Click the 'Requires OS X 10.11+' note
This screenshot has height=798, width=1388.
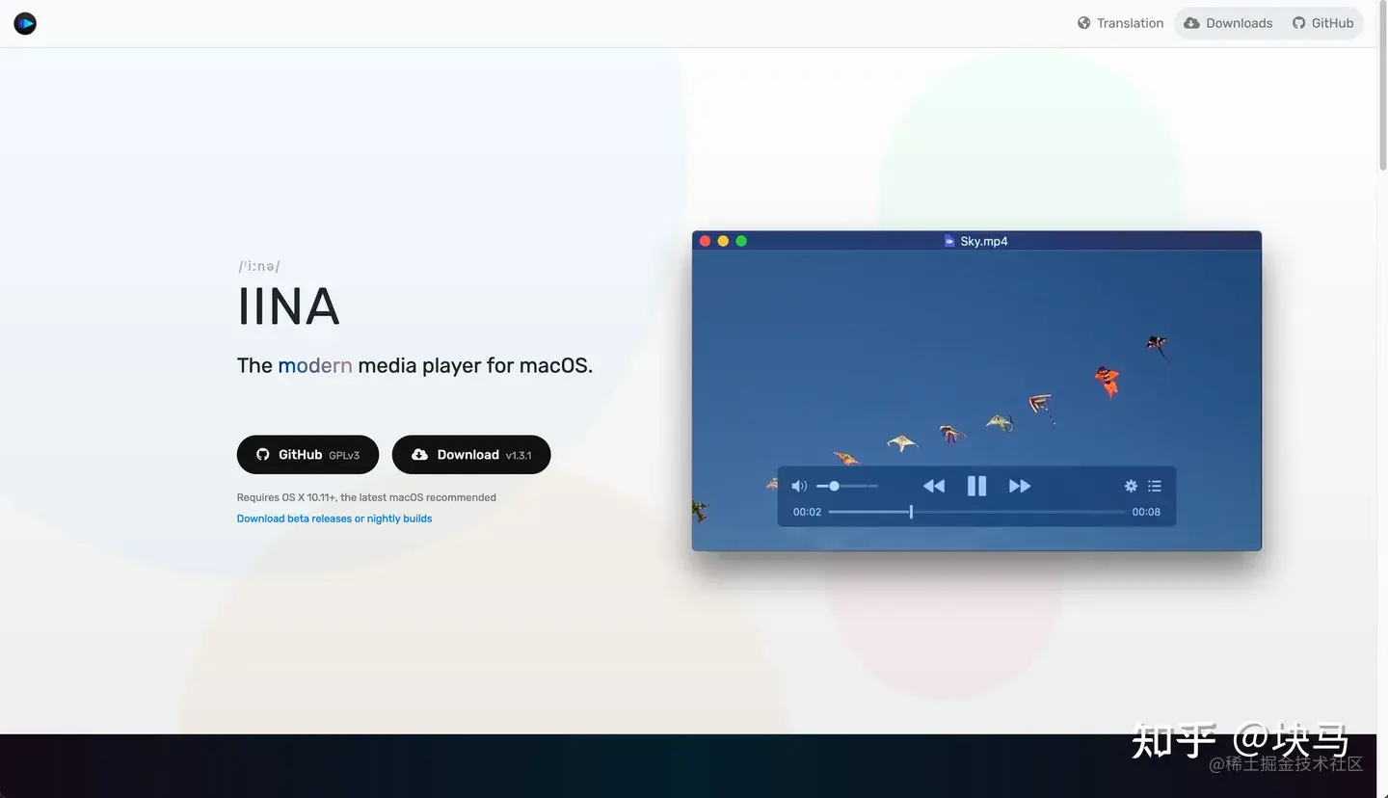[366, 497]
